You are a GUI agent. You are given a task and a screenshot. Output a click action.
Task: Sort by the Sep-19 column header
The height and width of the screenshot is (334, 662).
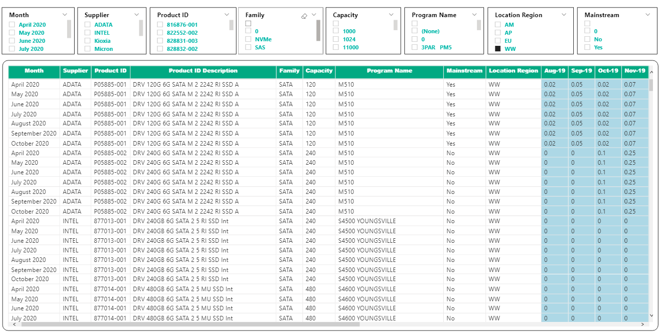(x=581, y=72)
